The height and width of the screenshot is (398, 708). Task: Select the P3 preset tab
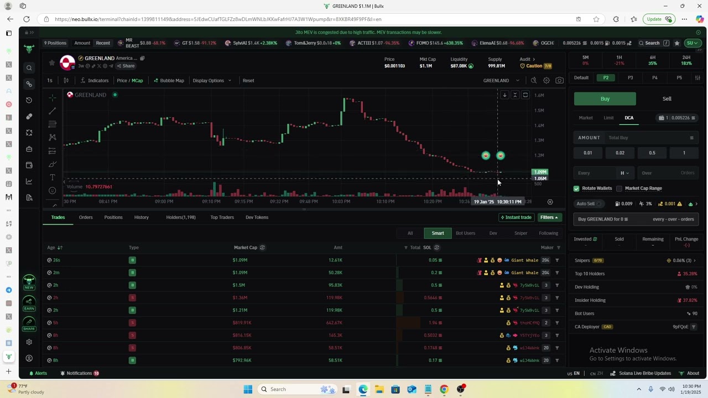pos(630,78)
